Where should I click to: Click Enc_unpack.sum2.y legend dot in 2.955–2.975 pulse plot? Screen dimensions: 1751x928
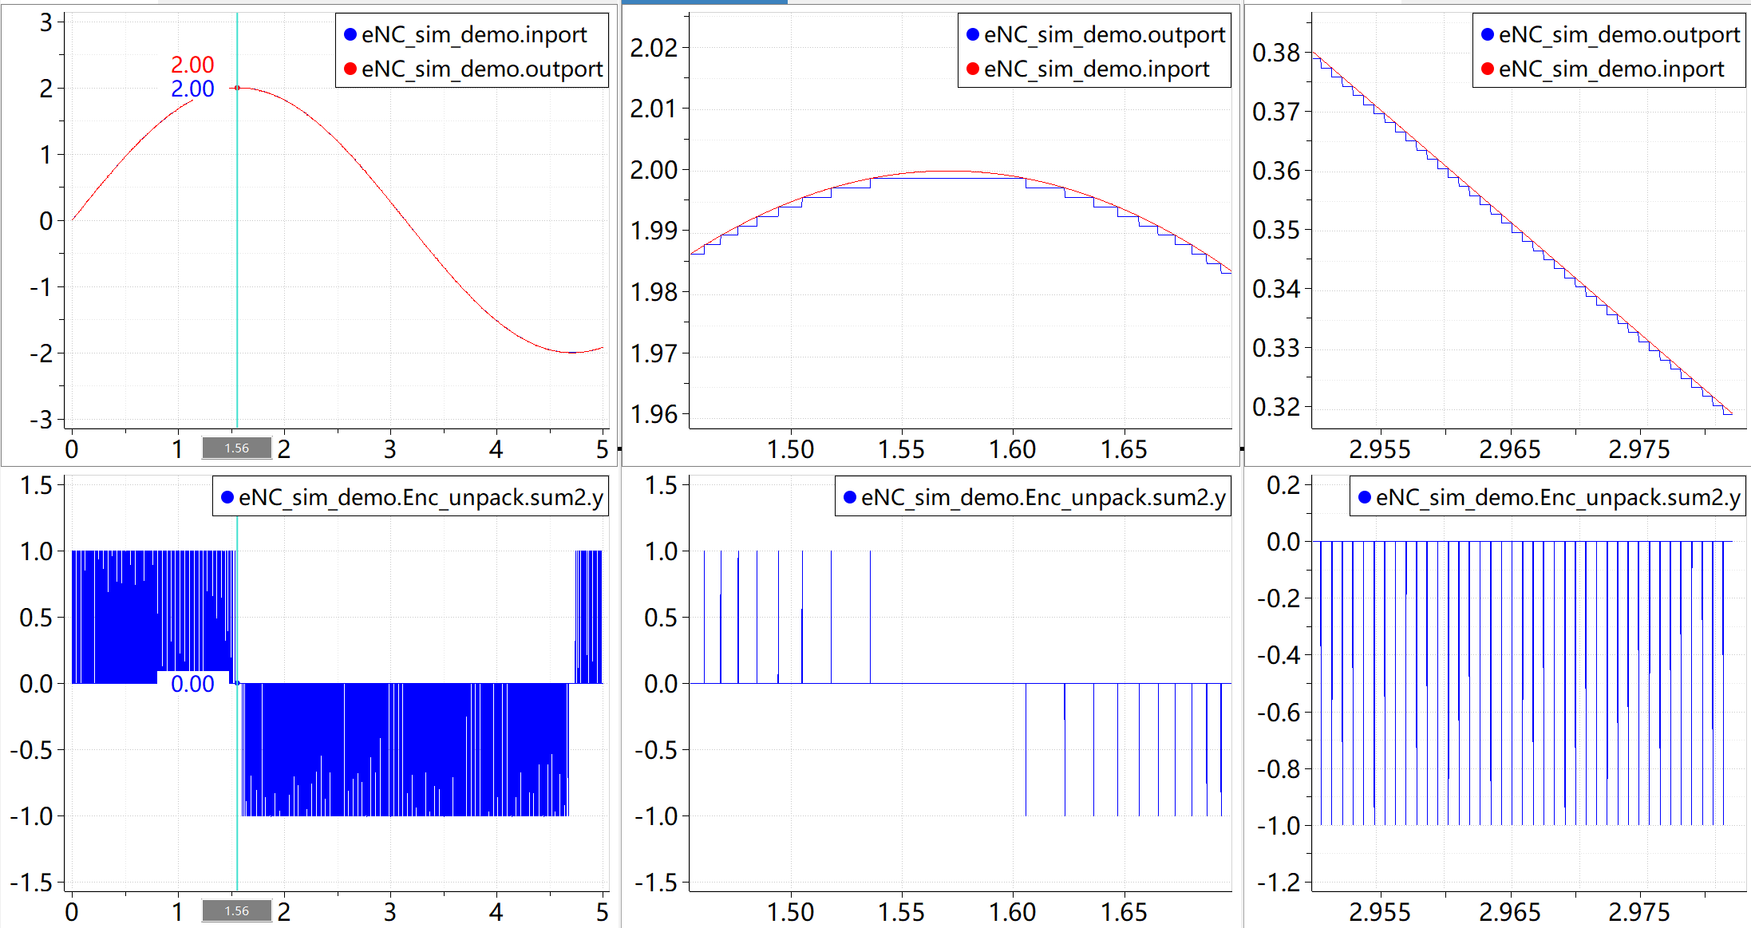tap(1364, 498)
